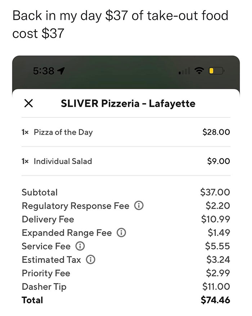This screenshot has height=316, width=252.
Task: Tap the Wi-Fi status icon
Action: (x=199, y=71)
